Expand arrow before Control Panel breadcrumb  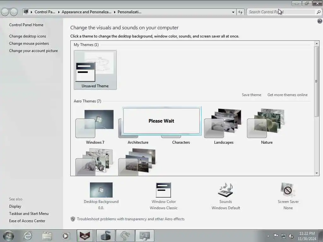point(32,12)
